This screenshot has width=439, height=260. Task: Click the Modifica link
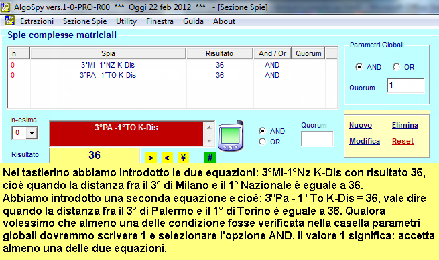365,141
